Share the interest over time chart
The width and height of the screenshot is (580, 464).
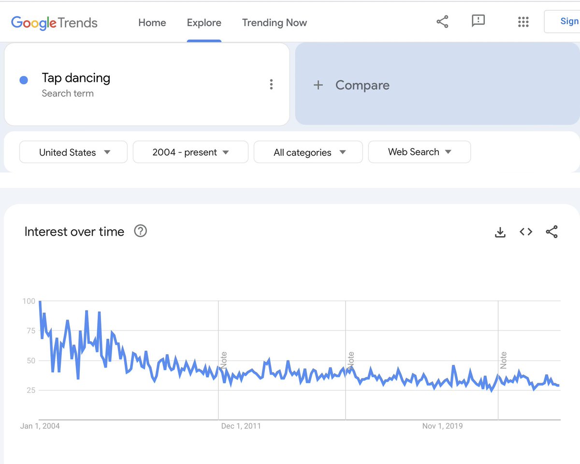(x=552, y=232)
